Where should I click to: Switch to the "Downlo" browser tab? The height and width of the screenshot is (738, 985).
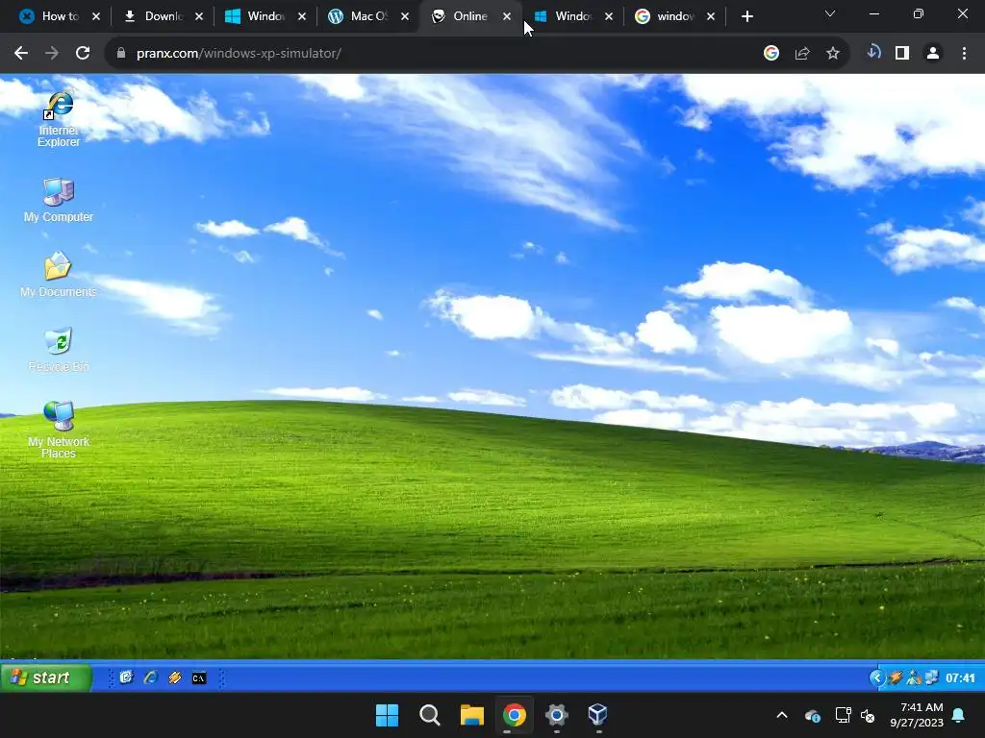(x=163, y=16)
